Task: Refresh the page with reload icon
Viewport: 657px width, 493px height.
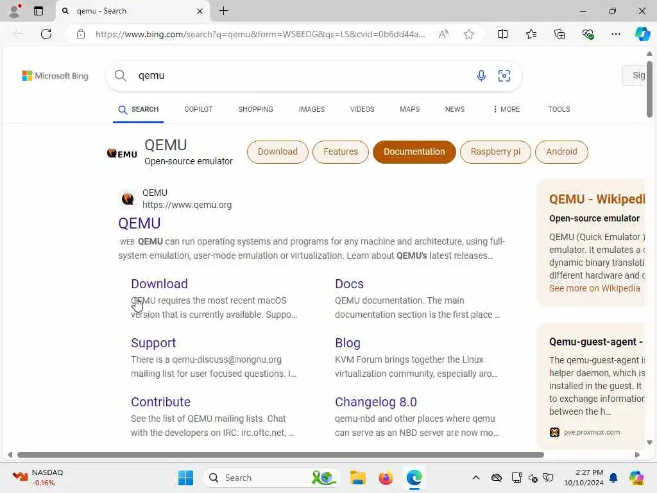Action: pos(46,34)
